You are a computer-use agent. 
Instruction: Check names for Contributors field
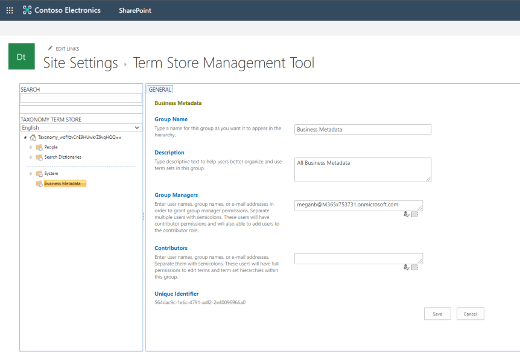[x=407, y=267]
